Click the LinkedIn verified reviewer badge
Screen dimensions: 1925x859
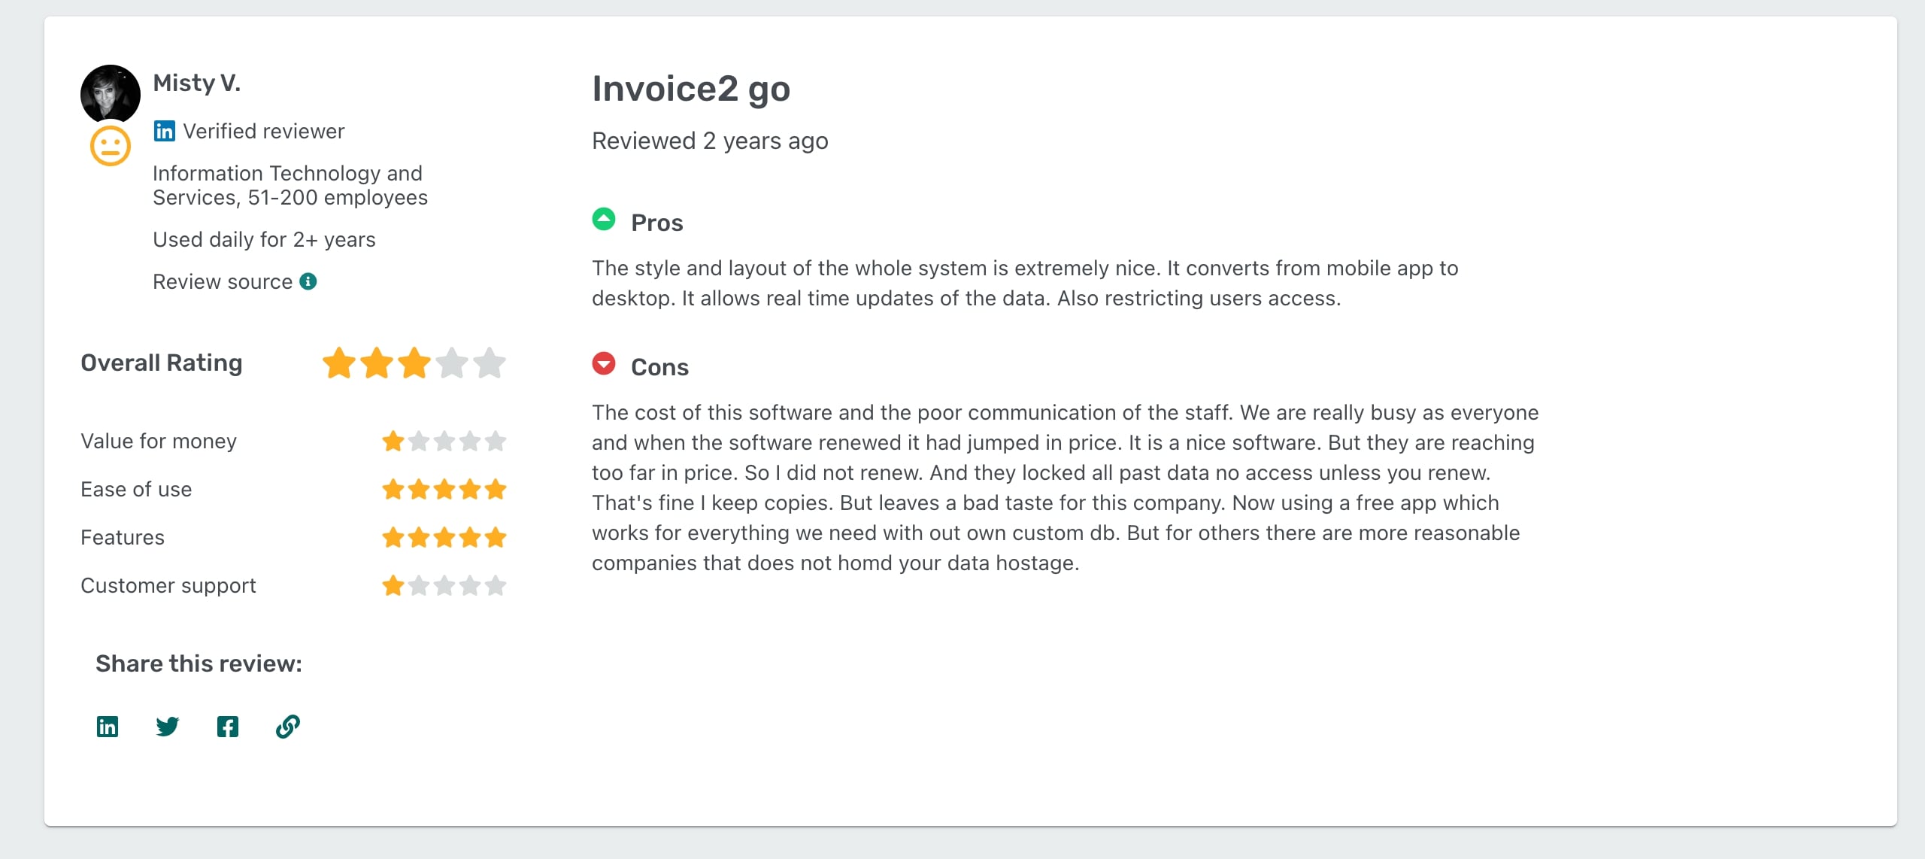(x=163, y=130)
